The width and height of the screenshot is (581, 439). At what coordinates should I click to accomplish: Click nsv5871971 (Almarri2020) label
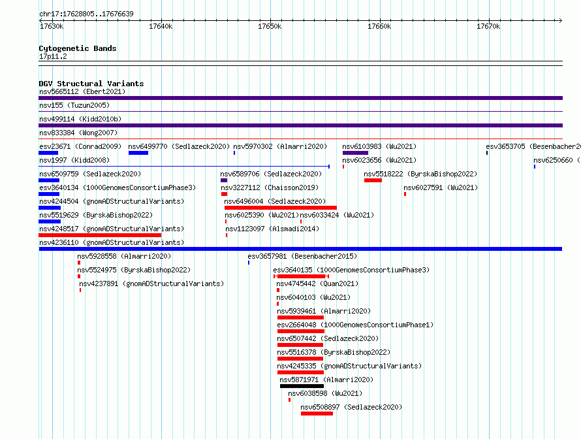tap(326, 380)
